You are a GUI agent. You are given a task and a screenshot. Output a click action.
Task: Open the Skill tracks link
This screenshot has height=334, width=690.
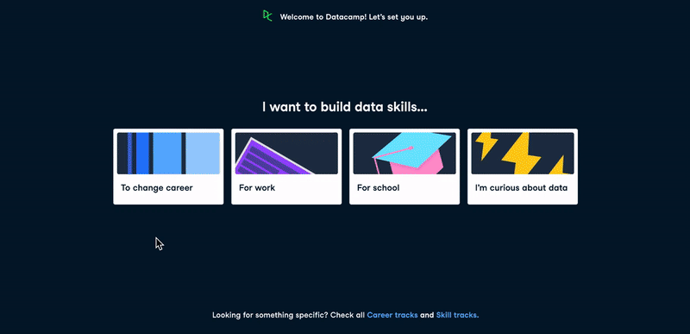coord(457,315)
